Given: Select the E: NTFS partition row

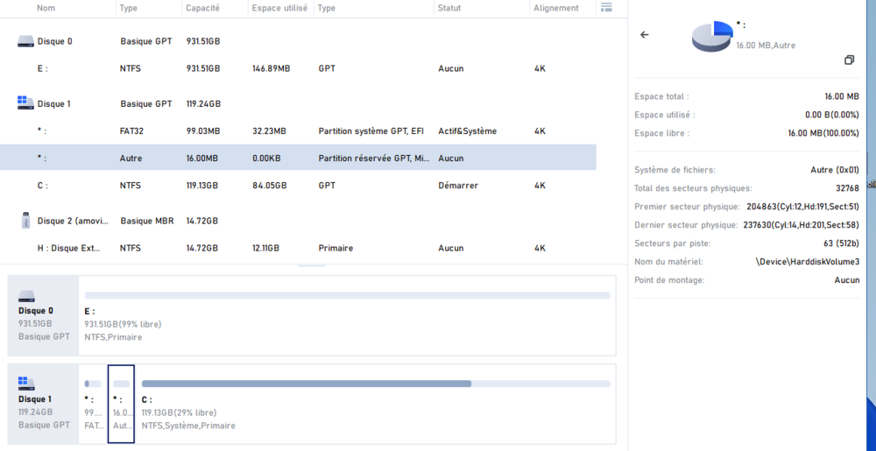Looking at the screenshot, I should pos(298,68).
